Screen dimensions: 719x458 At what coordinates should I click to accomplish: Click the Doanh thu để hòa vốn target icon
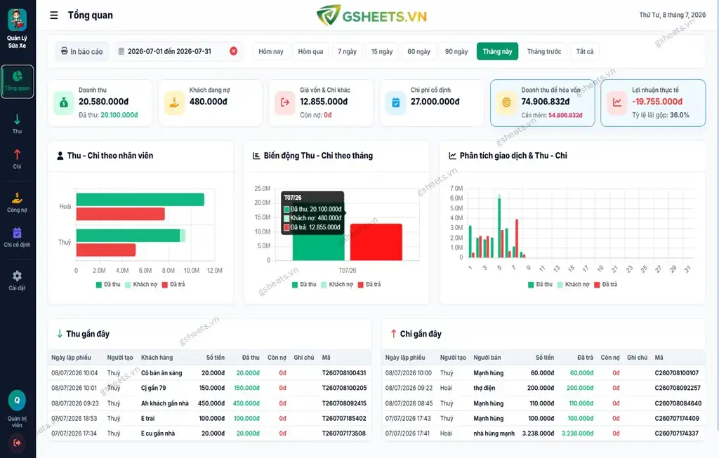506,102
